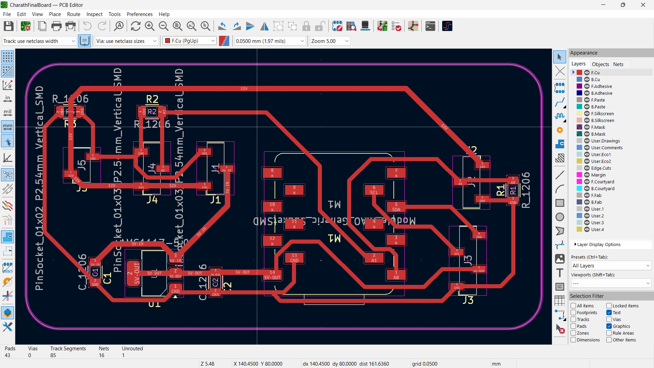The width and height of the screenshot is (654, 368).
Task: Open Zoom 5.00 dropdown
Action: point(330,41)
